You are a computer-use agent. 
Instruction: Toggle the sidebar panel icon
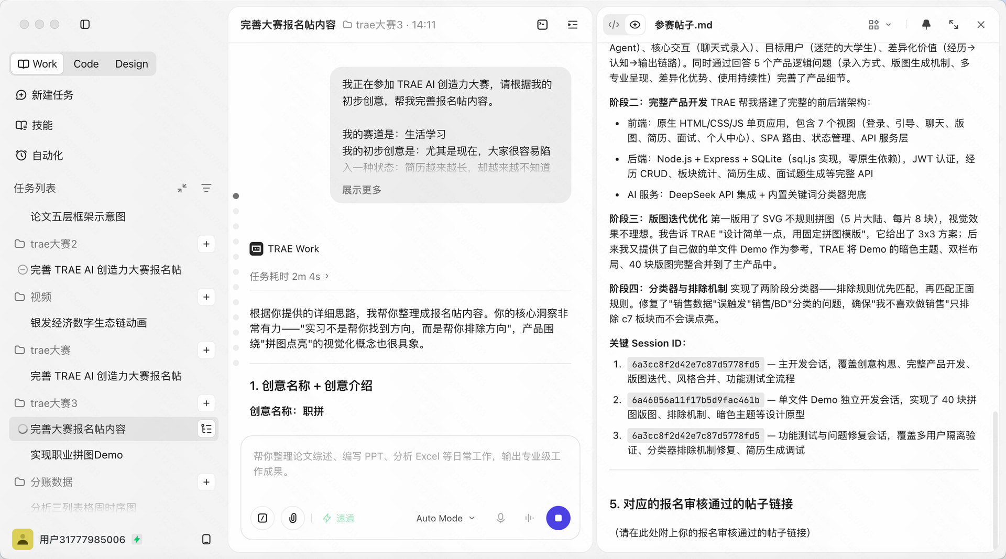tap(85, 24)
